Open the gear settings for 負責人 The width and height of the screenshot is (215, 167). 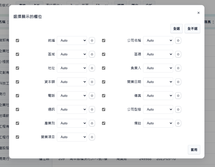tap(178, 68)
